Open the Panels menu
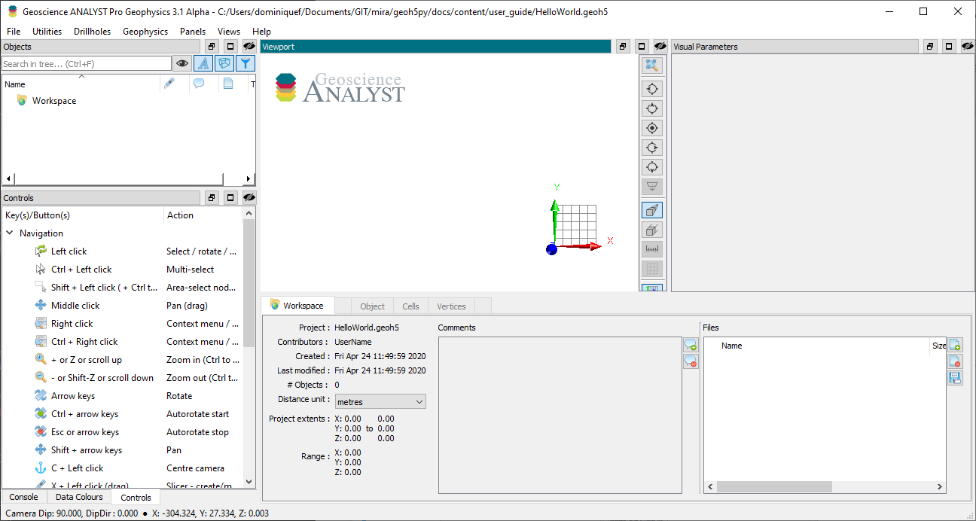 [193, 32]
